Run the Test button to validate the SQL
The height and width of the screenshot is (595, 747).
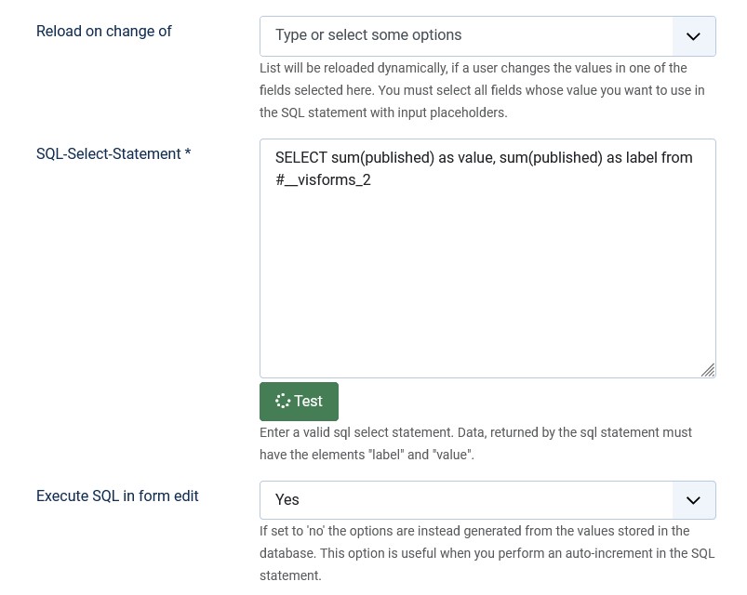tap(299, 401)
